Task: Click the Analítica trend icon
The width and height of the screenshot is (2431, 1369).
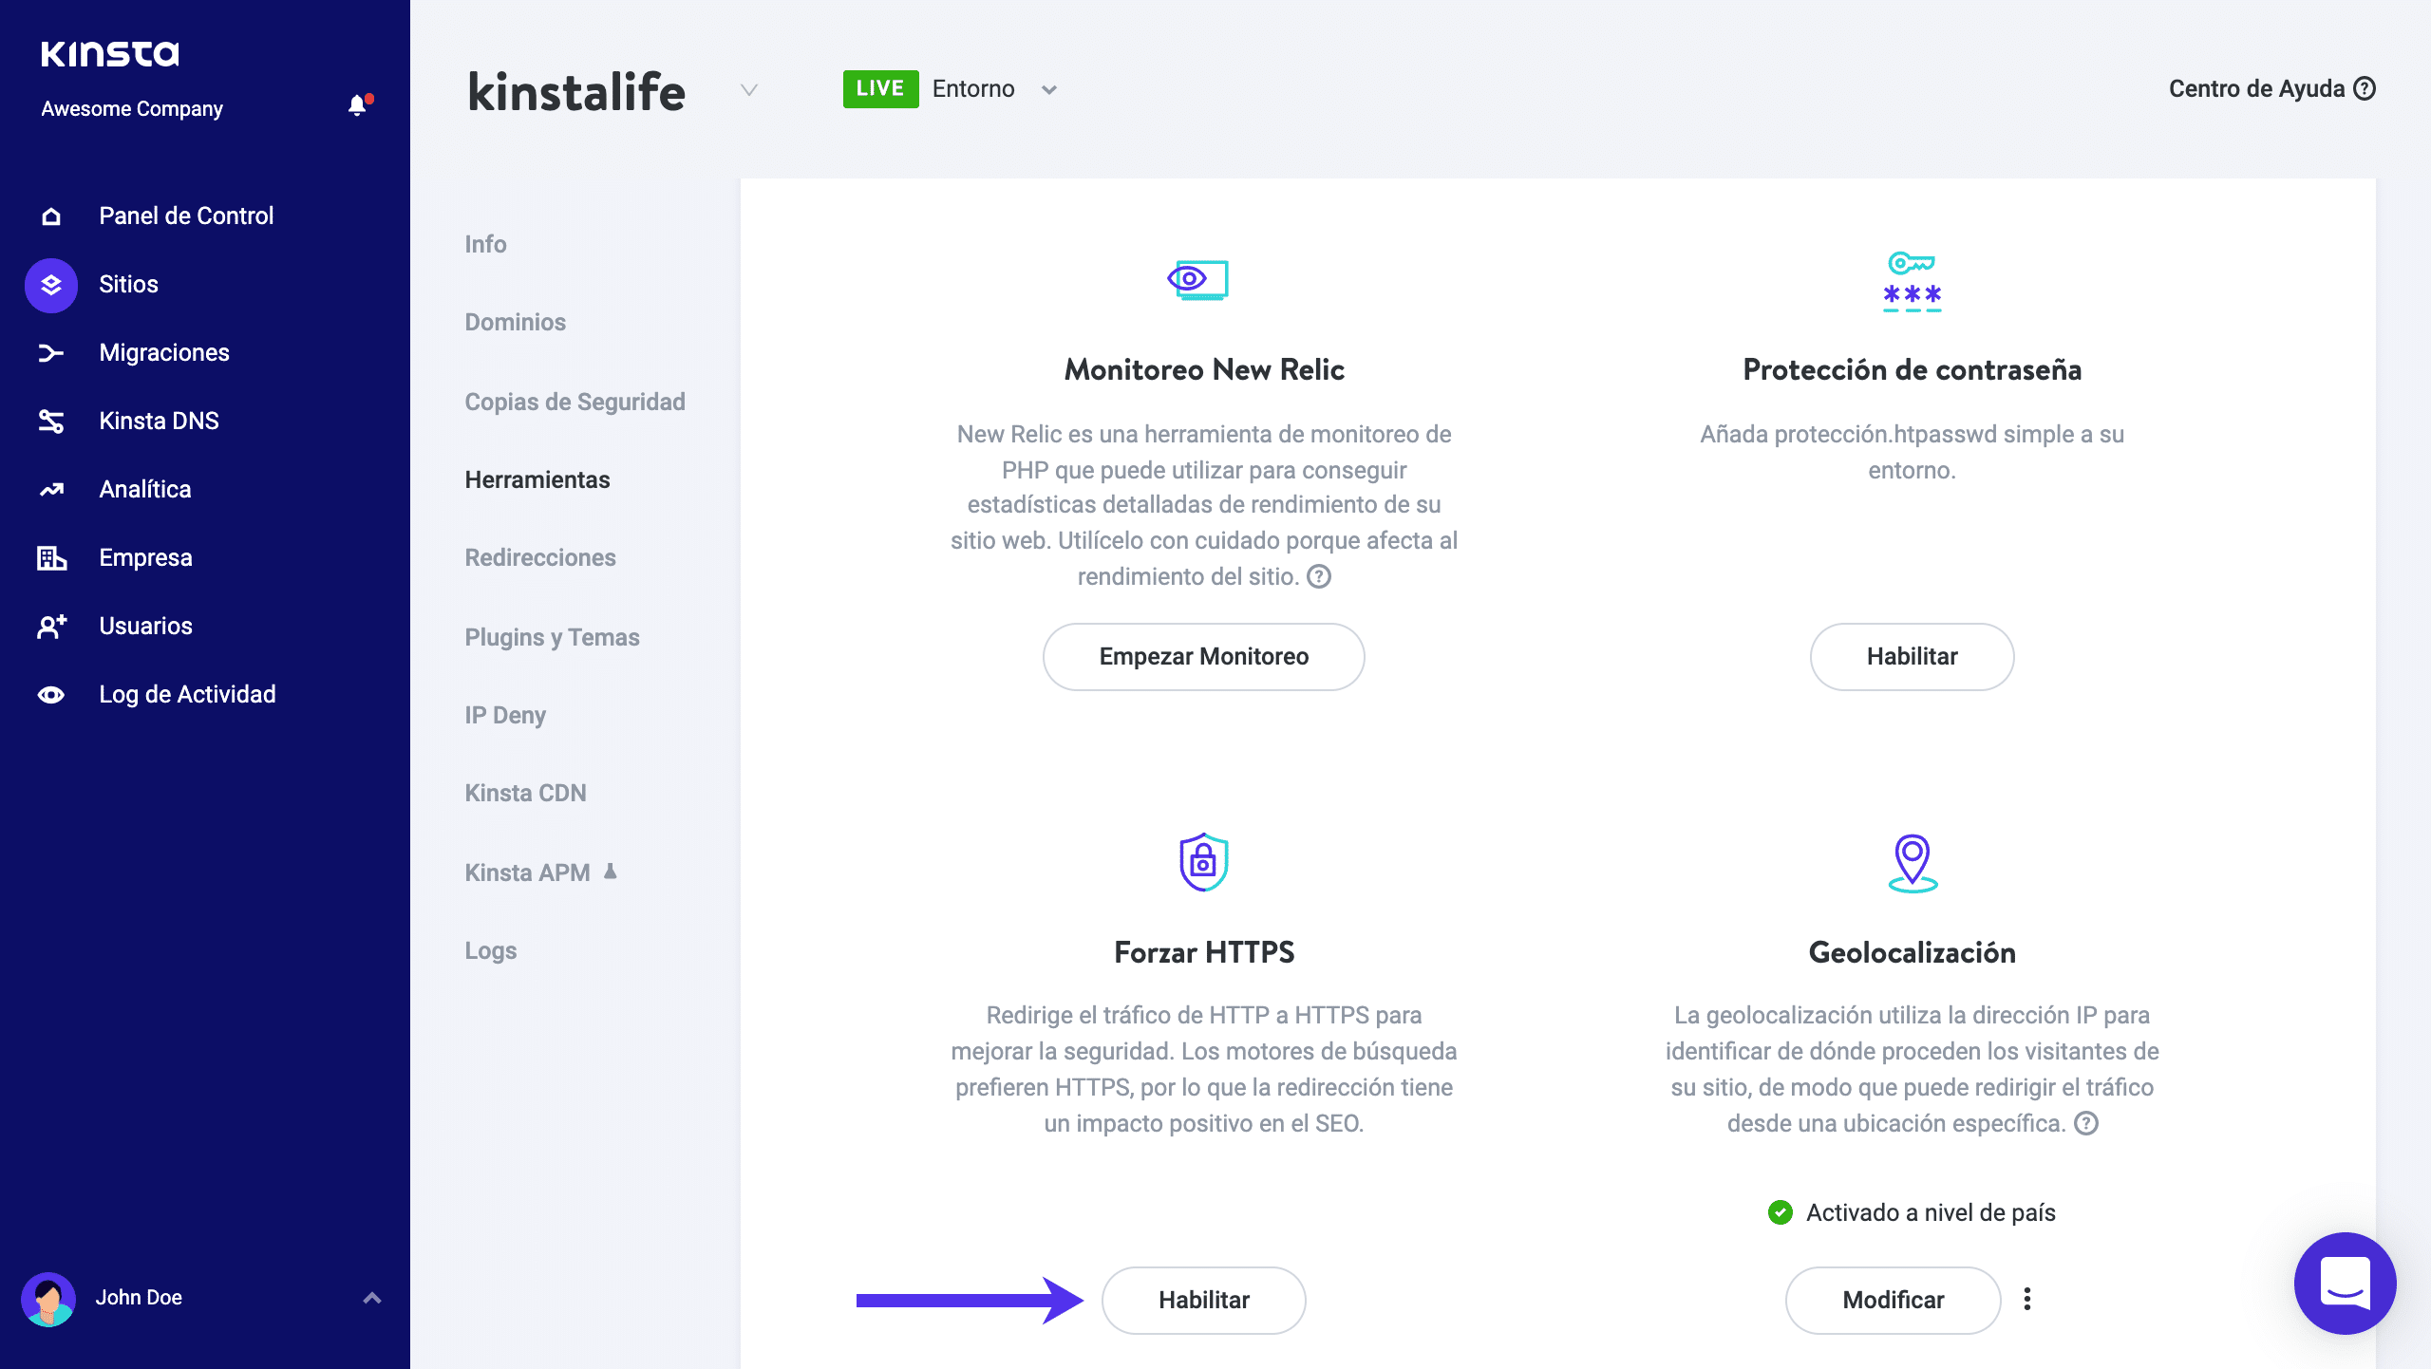Action: point(51,490)
